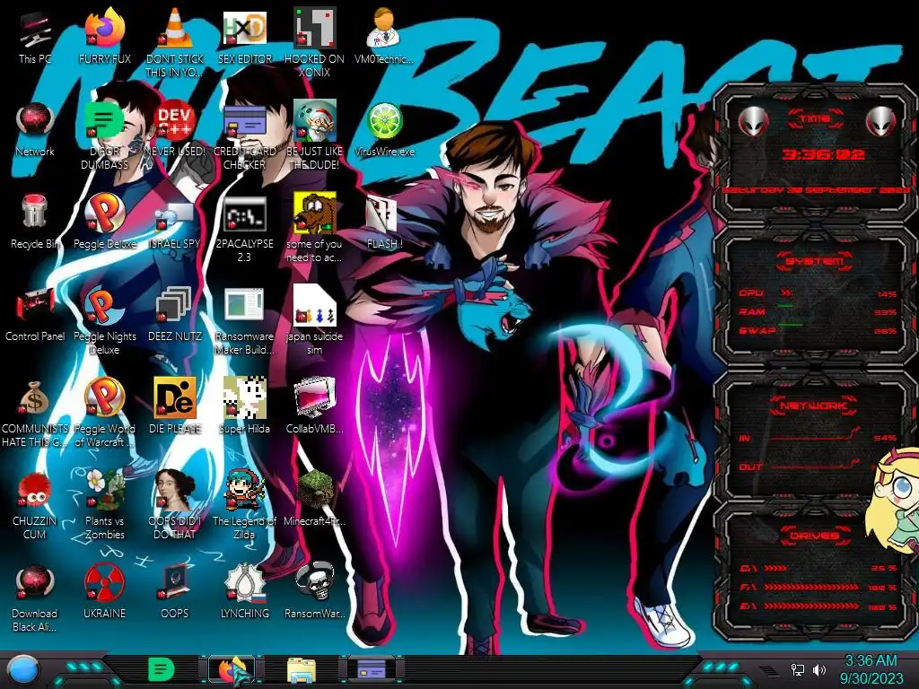Click the DRIVES gadget header
Image resolution: width=919 pixels, height=689 pixels.
coord(814,535)
